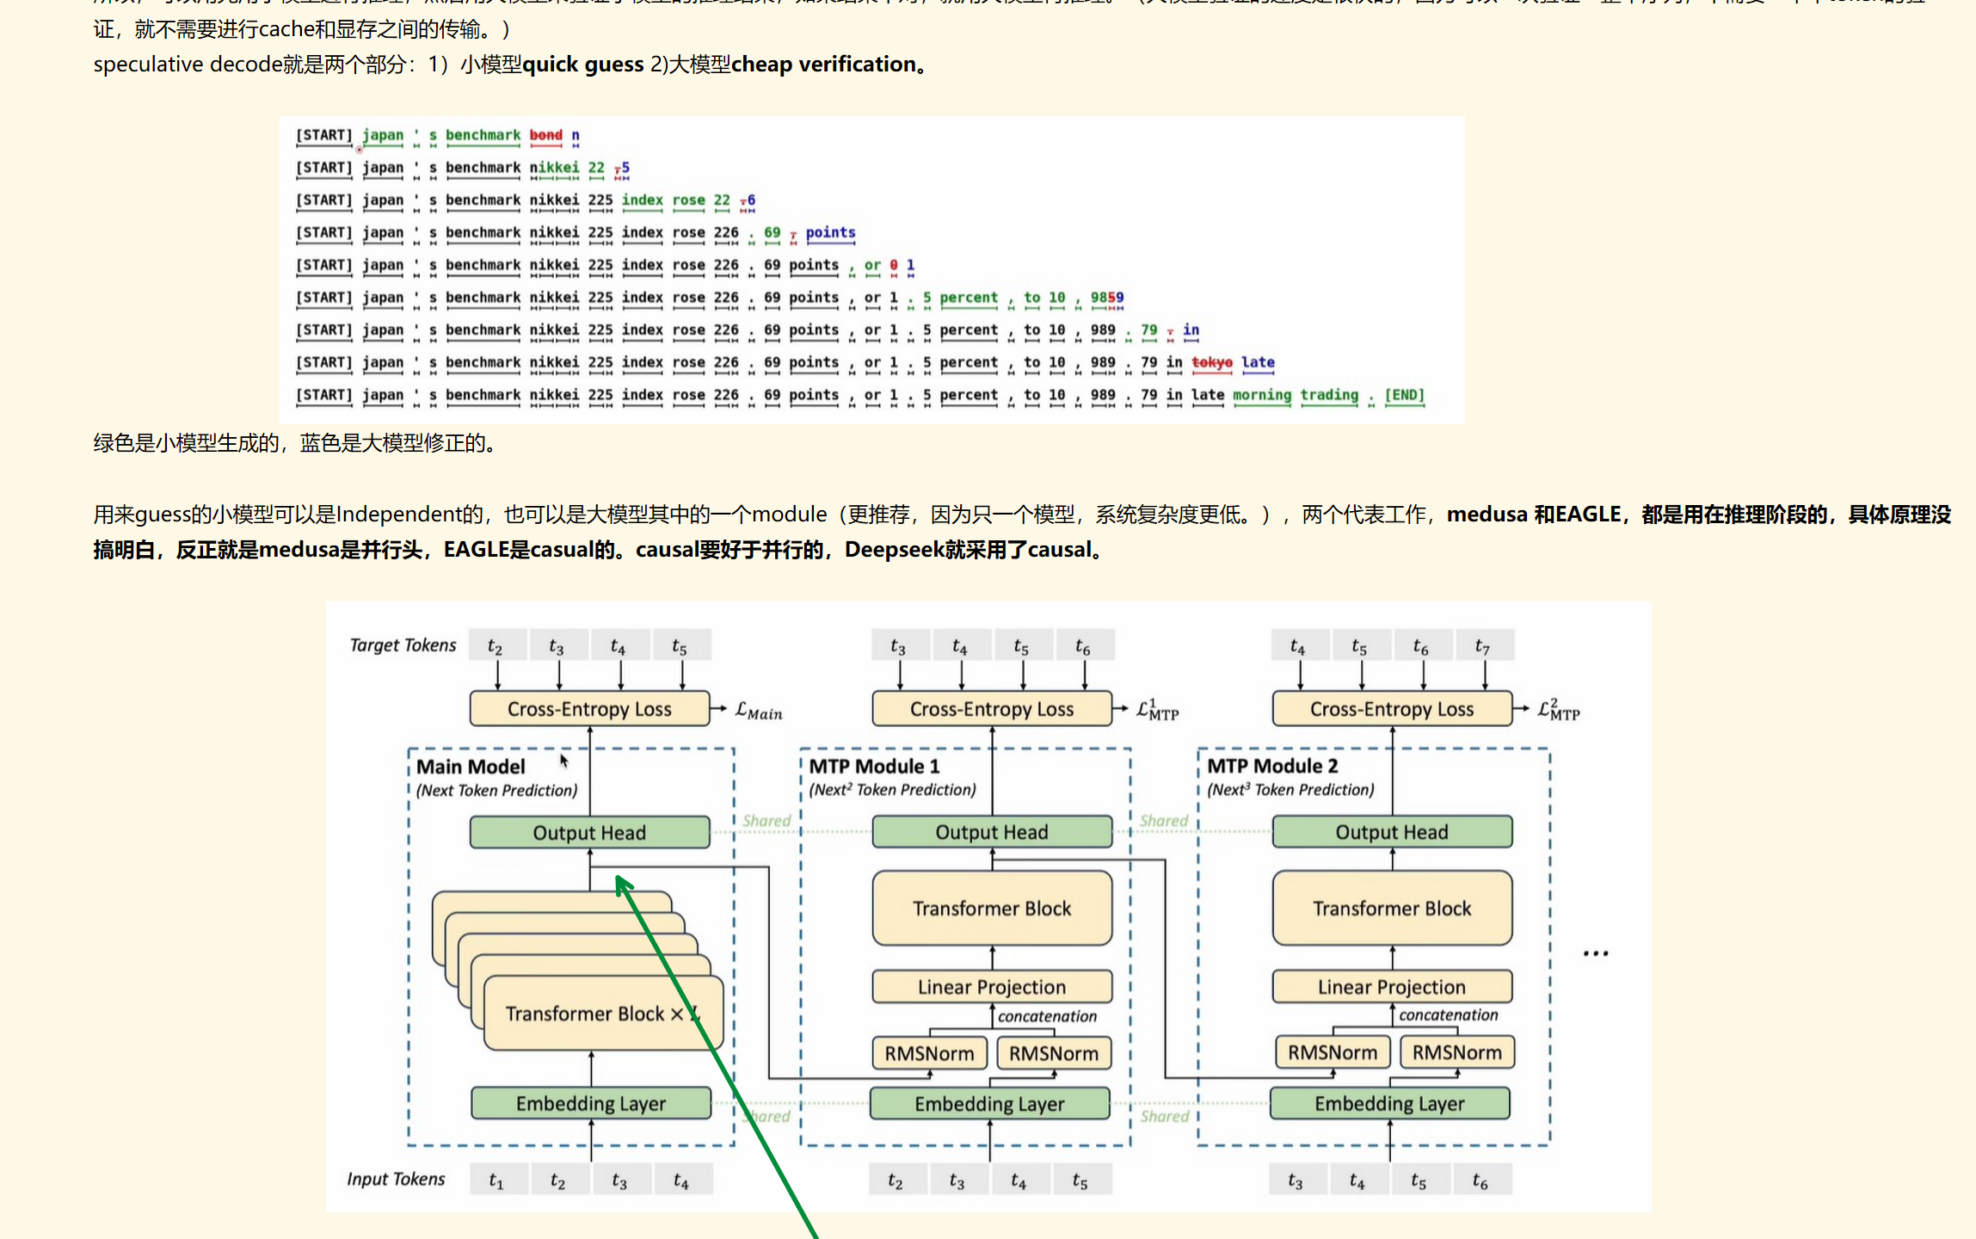The height and width of the screenshot is (1239, 1976).
Task: Click MTP Module 2 Linear Projection box
Action: (x=1391, y=986)
